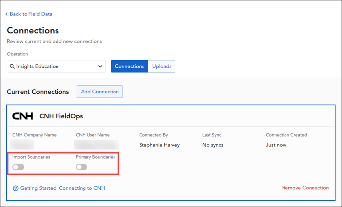Click the help question mark icon
The image size is (342, 207).
pos(16,188)
